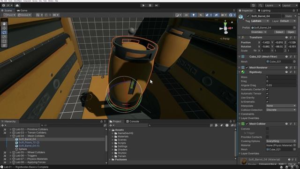Click Hierarchy add plus button
This screenshot has width=300, height=169.
[3, 125]
